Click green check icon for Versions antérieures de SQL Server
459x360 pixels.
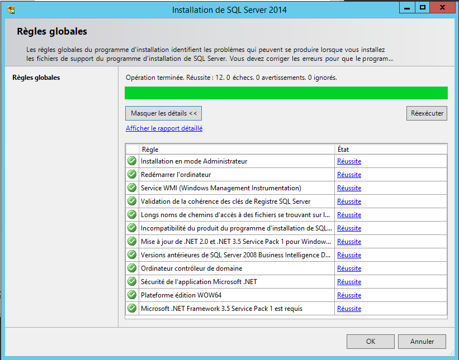(x=132, y=255)
